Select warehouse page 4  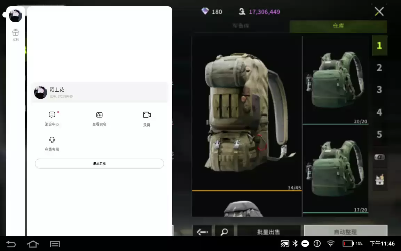point(379,112)
